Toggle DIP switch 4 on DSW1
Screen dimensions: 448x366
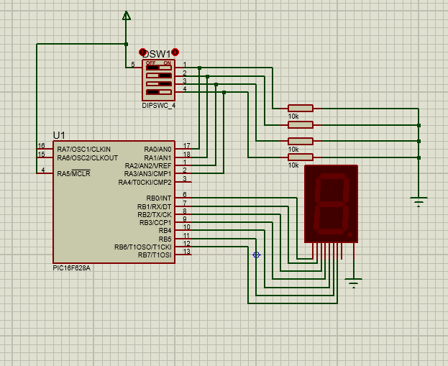click(x=159, y=92)
